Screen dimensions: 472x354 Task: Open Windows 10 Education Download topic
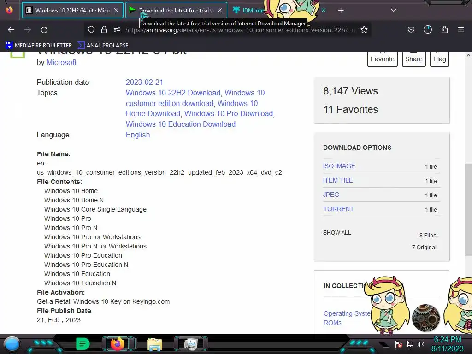coord(181,124)
